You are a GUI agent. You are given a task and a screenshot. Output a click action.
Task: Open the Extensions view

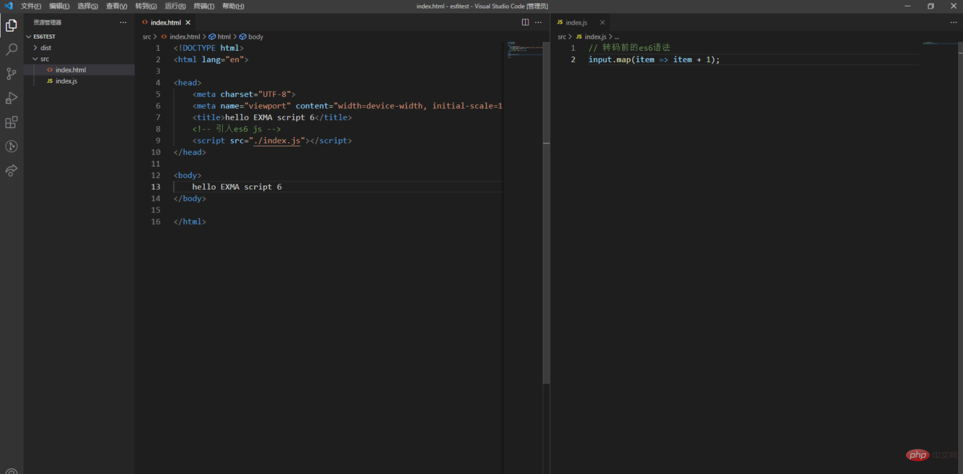(12, 122)
